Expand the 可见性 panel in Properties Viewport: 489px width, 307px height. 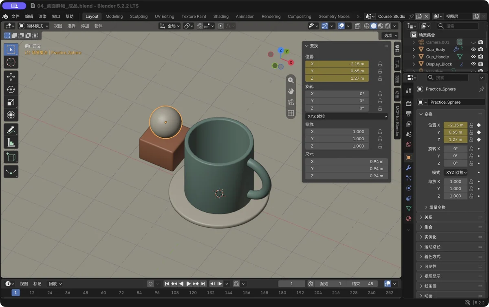451,266
